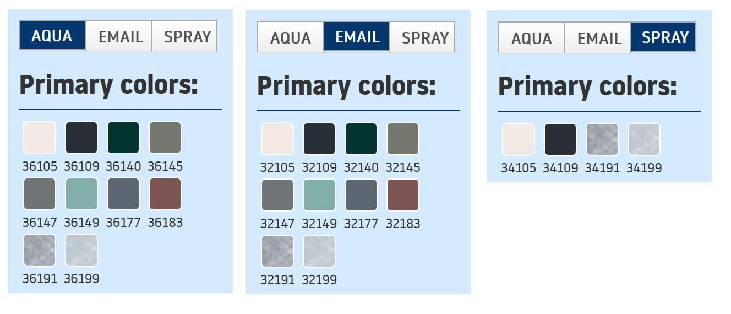Choose the teal swatch 36149

pyautogui.click(x=81, y=194)
